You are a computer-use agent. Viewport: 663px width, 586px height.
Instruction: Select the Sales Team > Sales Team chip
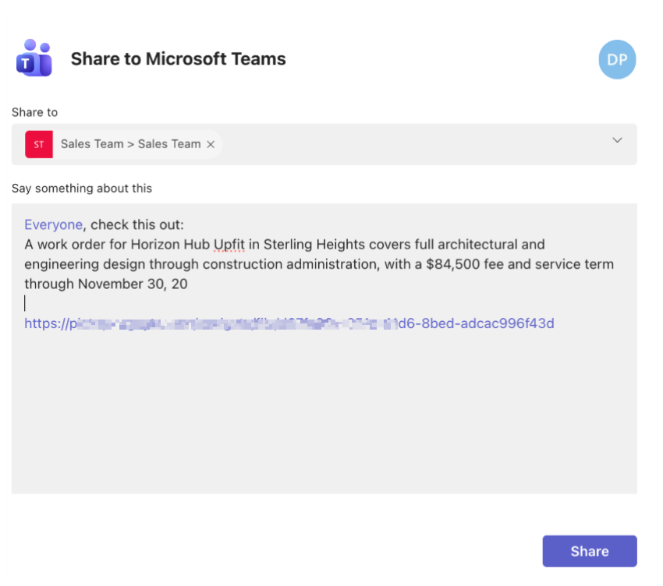pos(123,144)
